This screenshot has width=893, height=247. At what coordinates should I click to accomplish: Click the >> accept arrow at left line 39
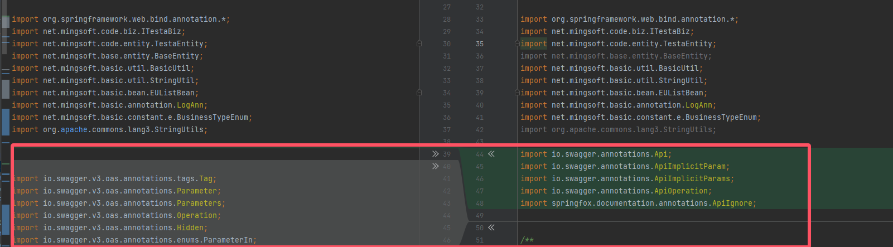(x=435, y=154)
